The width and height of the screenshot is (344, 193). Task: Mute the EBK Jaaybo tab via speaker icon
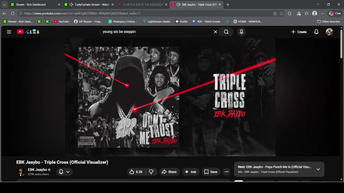pyautogui.click(x=178, y=5)
